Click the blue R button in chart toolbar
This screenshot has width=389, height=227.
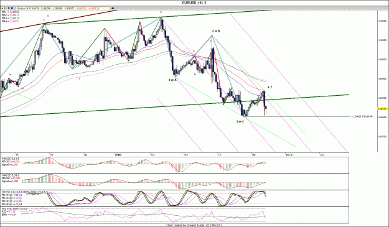(x=12, y=8)
